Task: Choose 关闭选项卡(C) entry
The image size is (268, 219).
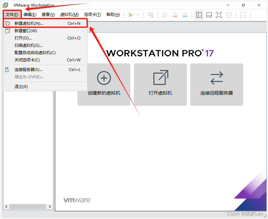Action: (45, 60)
